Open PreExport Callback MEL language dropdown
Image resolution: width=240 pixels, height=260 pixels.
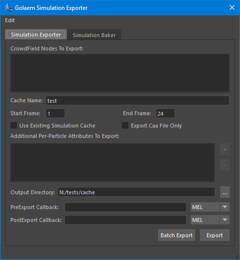[210, 207]
